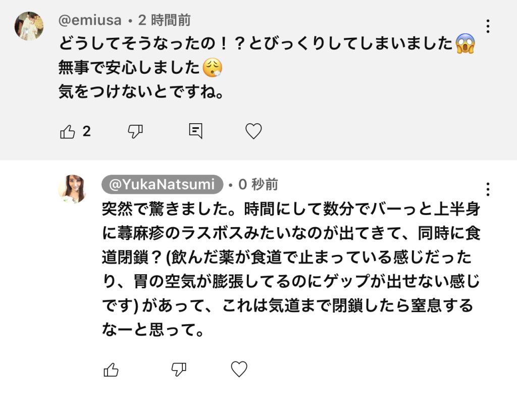Open the three-dot menu on emiusa's comment
The image size is (517, 414).
[x=488, y=26]
